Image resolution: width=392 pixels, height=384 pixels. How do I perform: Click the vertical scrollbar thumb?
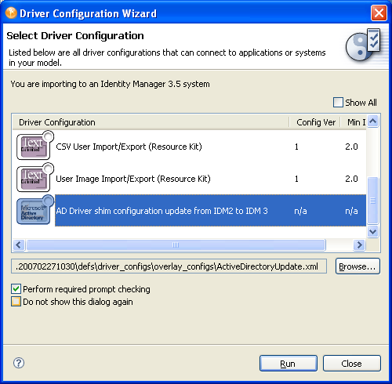(x=373, y=201)
